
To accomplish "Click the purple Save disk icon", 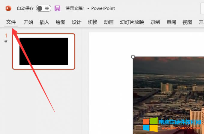I will [57, 8].
